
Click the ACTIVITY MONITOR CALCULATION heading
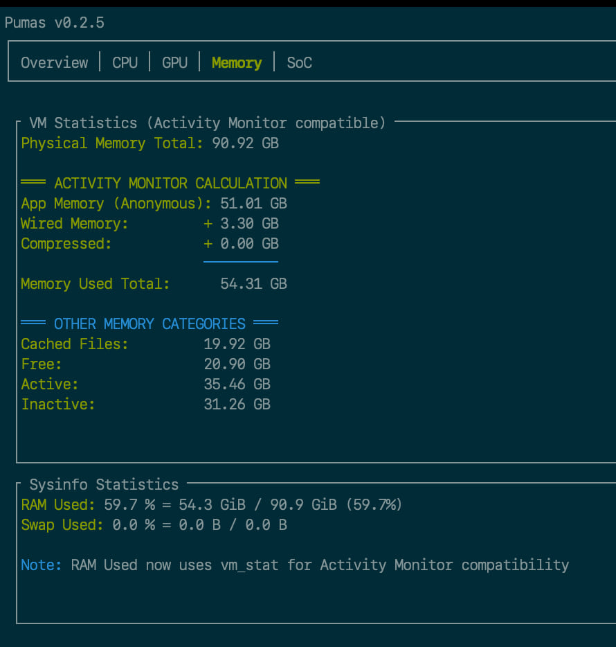coord(170,184)
